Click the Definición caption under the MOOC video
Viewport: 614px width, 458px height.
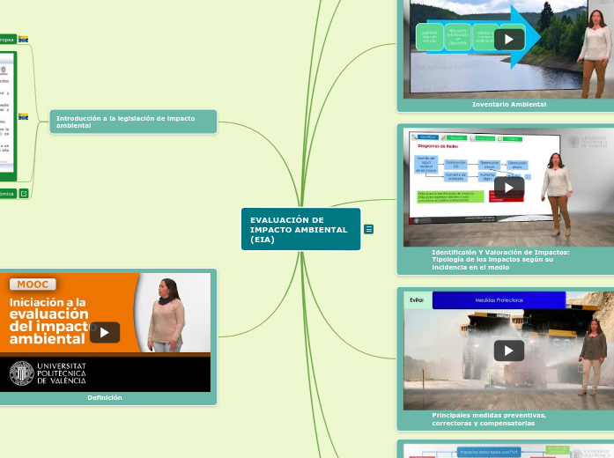click(104, 397)
